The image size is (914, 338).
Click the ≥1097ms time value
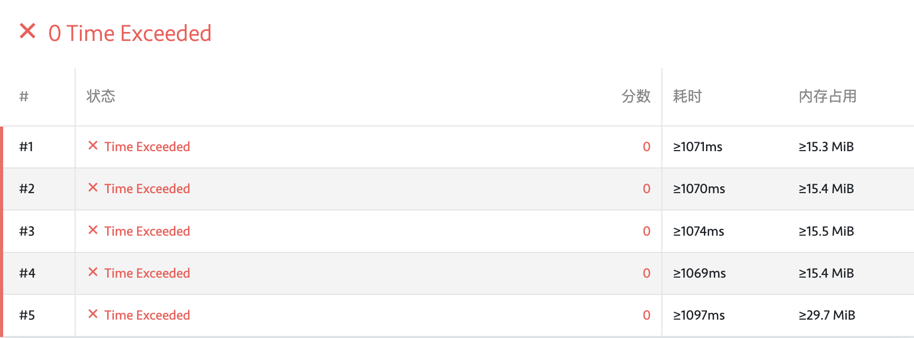pos(699,315)
